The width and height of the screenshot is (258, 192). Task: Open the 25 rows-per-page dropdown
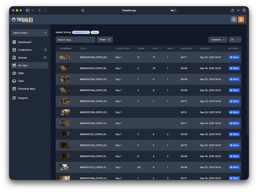pos(235,39)
